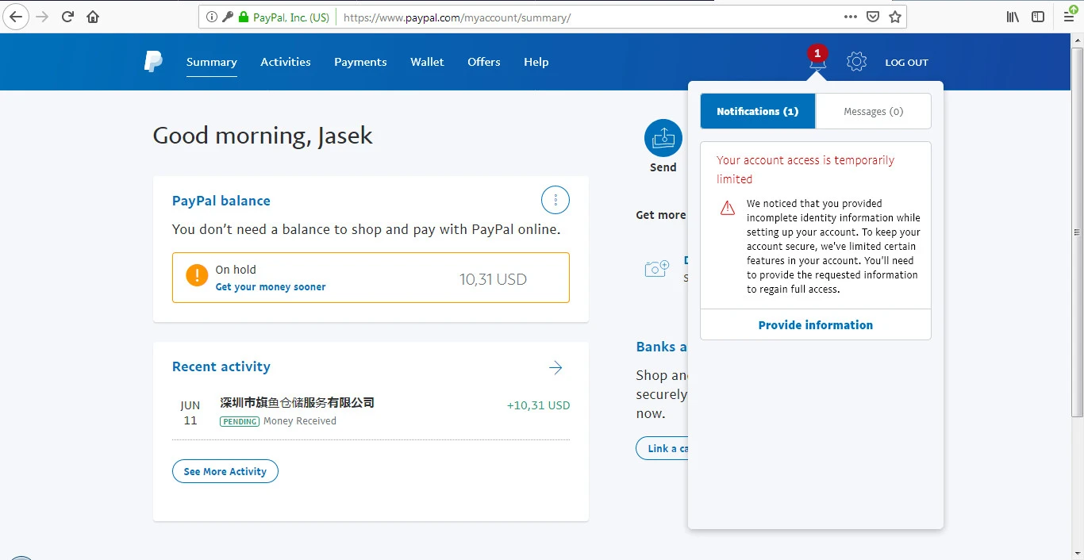Open the Wallet menu item

click(x=427, y=62)
